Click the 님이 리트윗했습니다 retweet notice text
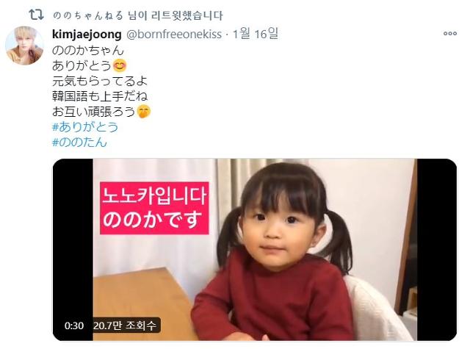This screenshot has width=470, height=349. click(x=176, y=15)
